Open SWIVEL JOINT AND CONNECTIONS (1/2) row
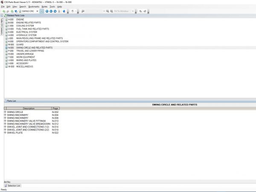This screenshot has height=192, width=256. 31,127
